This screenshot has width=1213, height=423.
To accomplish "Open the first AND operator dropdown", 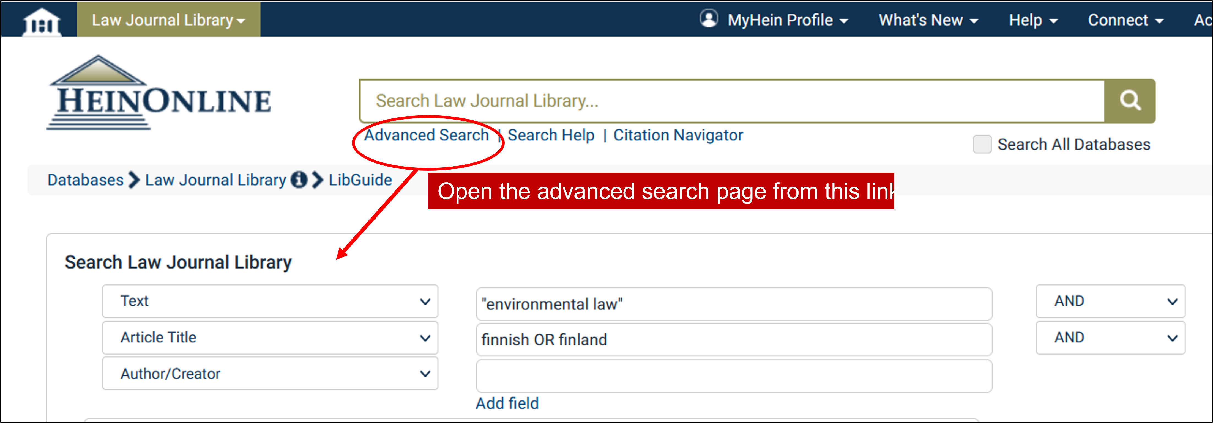I will coord(1110,301).
